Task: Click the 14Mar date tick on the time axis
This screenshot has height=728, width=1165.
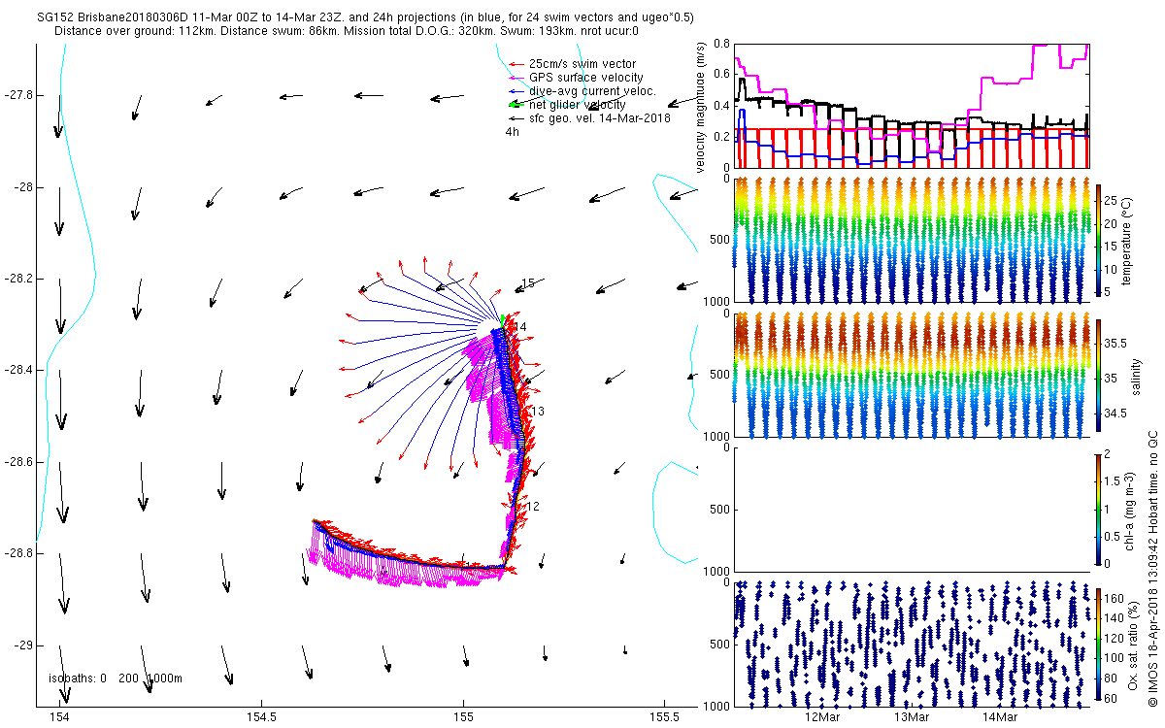Action: 1000,717
